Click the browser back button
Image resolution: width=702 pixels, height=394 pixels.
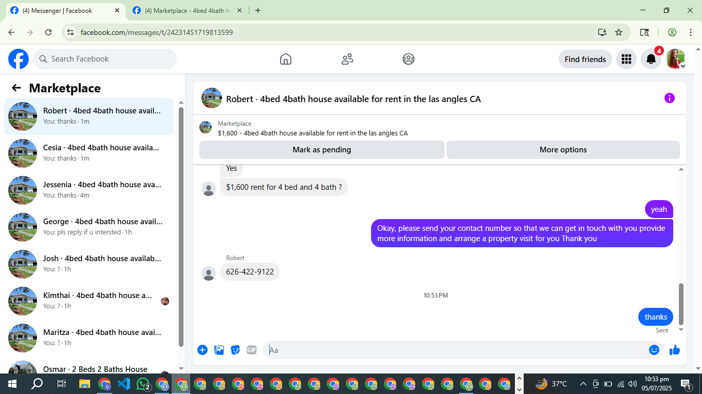click(11, 32)
